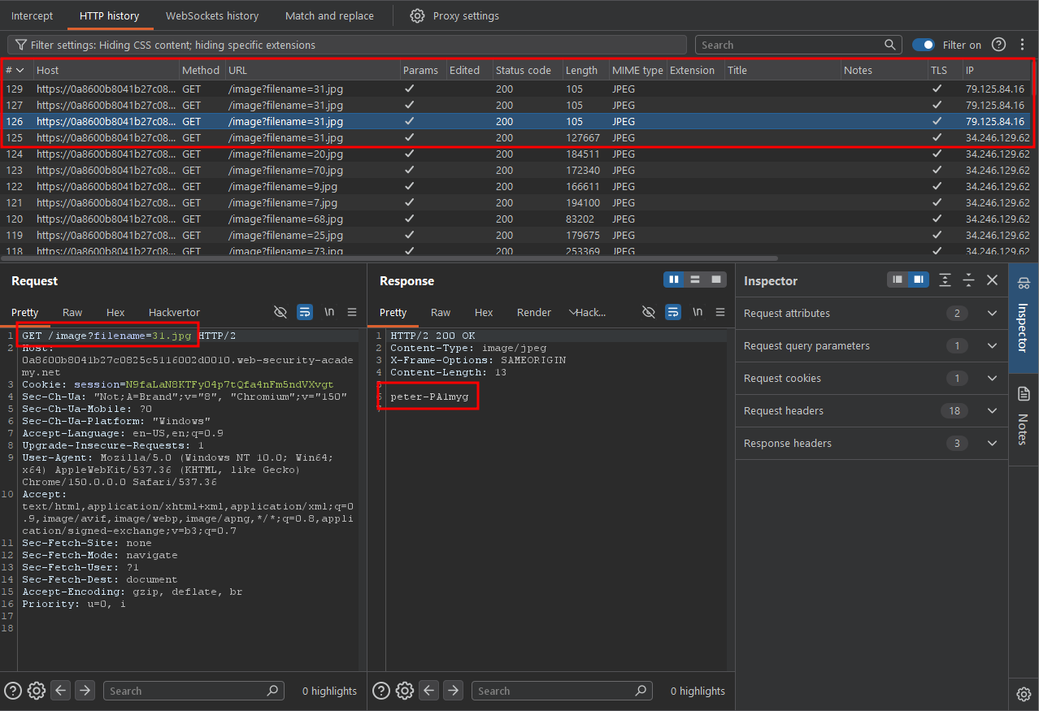Viewport: 1039px width, 711px height.
Task: Open Request search settings gear
Action: pyautogui.click(x=36, y=691)
